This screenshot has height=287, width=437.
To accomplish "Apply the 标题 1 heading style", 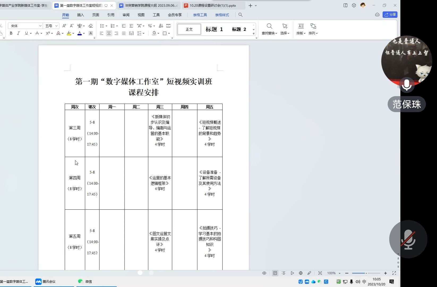I will pyautogui.click(x=214, y=29).
